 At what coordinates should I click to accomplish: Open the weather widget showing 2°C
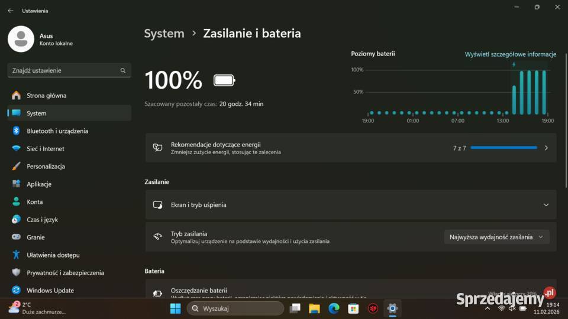37,308
